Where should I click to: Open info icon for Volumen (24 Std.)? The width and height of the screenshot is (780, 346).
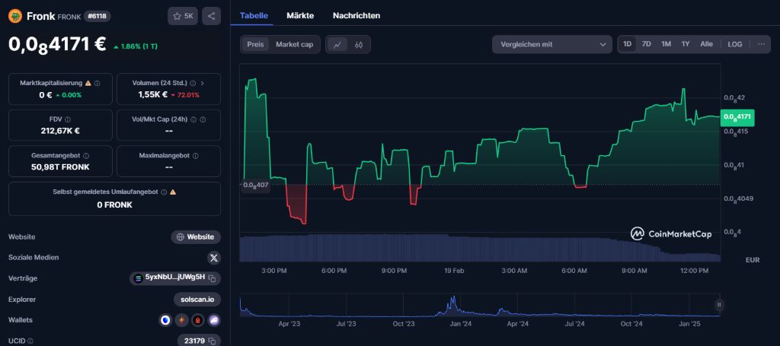(x=193, y=84)
